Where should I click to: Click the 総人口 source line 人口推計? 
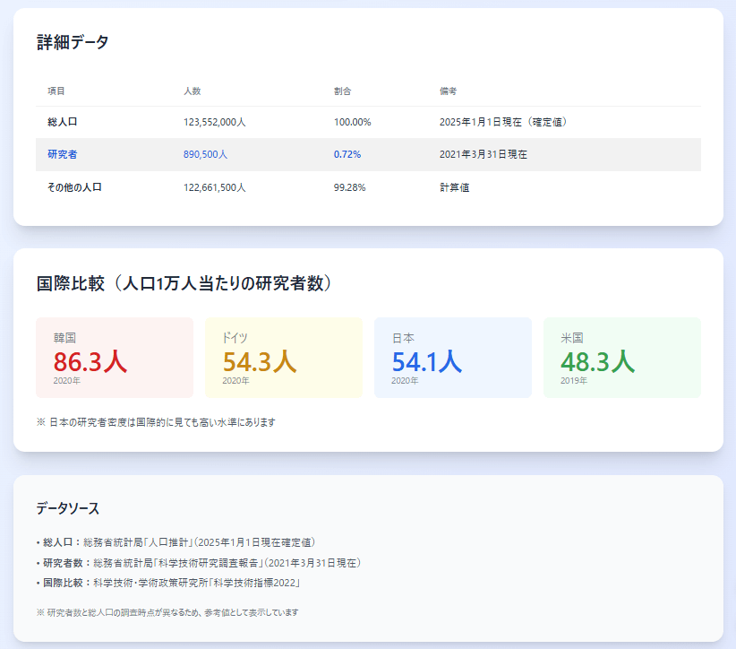[175, 542]
